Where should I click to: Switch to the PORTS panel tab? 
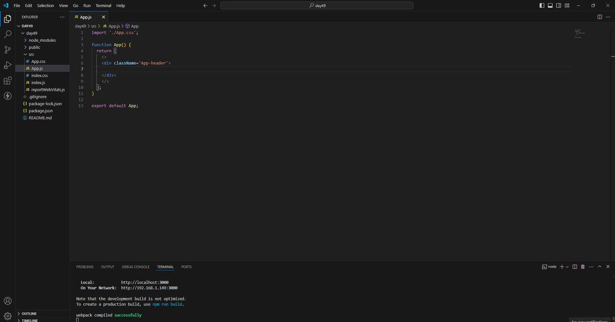coord(186,267)
